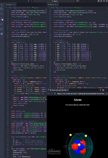This screenshot has height=158, width=108.
Task: Click the title bar Search command box
Action: pos(54,1)
